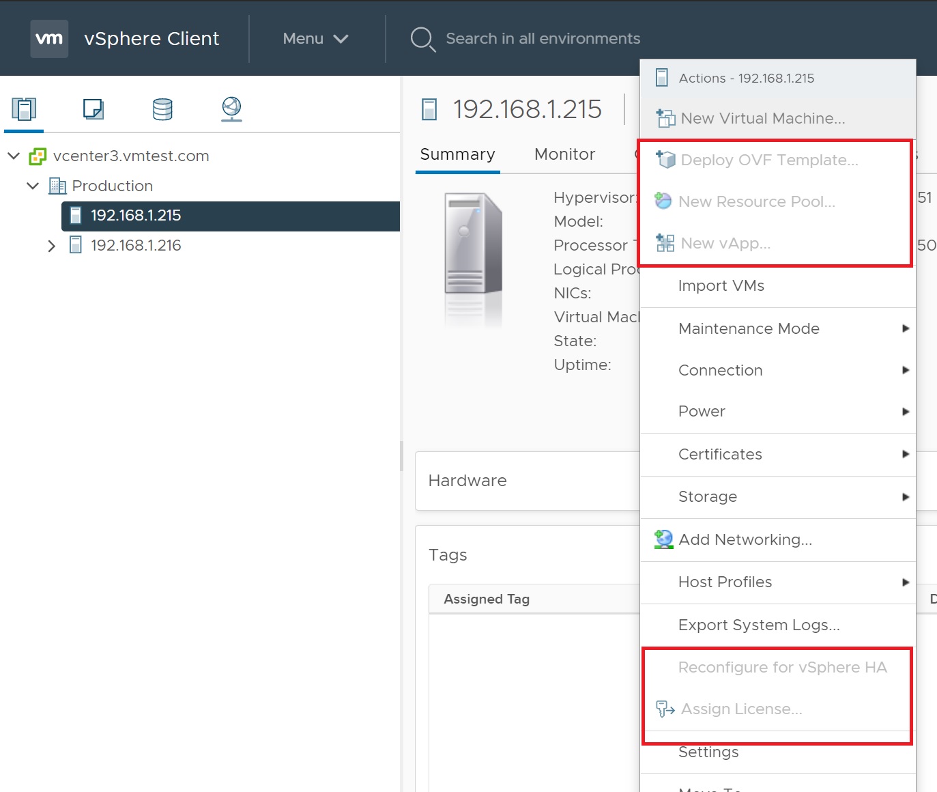Open Power menu entry
The width and height of the screenshot is (937, 792).
tap(778, 412)
